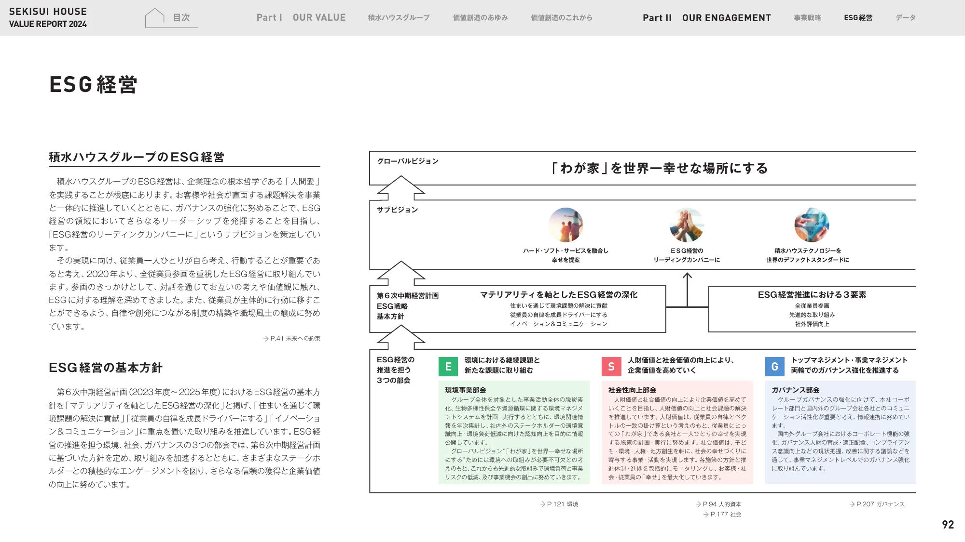
Task: Open the 事業戦略 navigation tab
Action: tap(807, 17)
